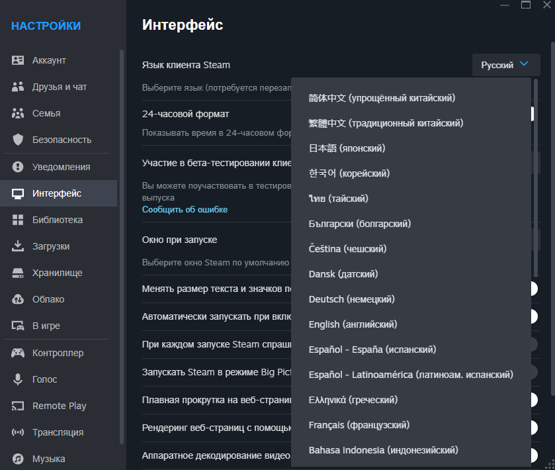Click the Сообщить об ошибке link
The width and height of the screenshot is (555, 470).
185,210
